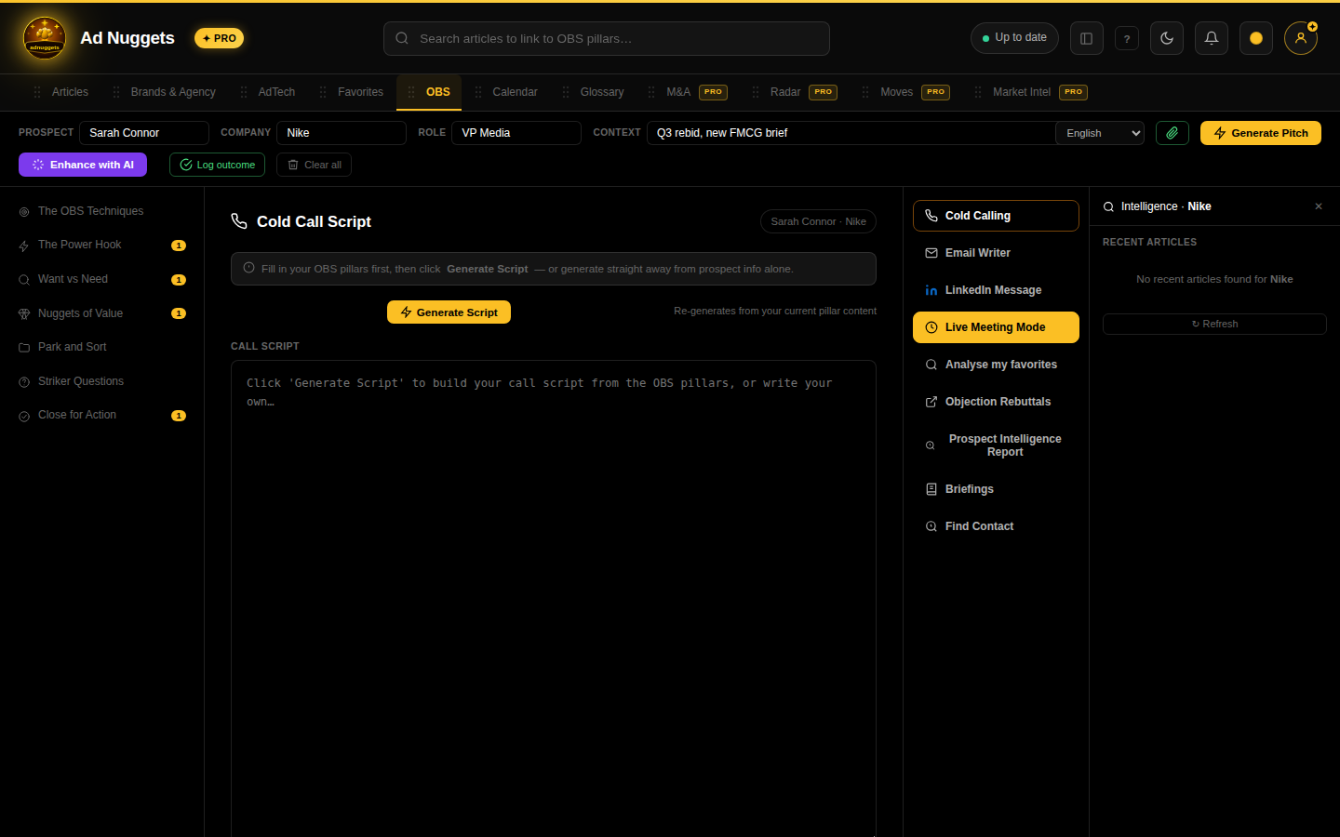Click inside the Call Script text area
Viewport: 1340px width, 837px height.
click(554, 598)
